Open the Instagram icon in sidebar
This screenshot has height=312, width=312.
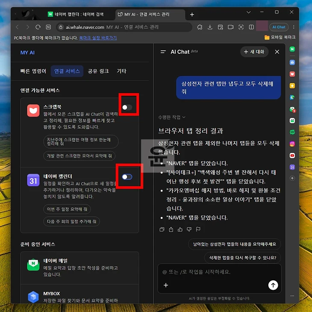coord(292,144)
